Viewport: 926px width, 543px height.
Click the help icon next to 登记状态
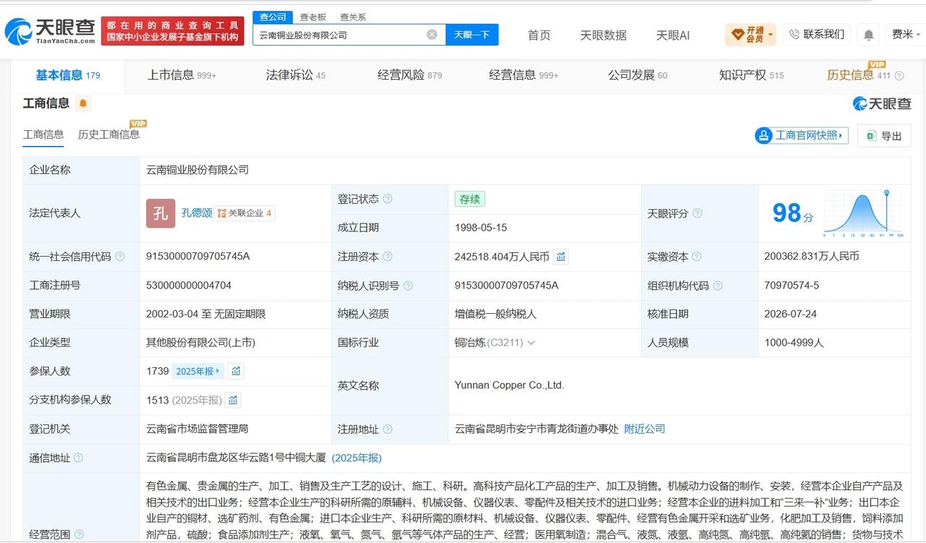(x=388, y=199)
